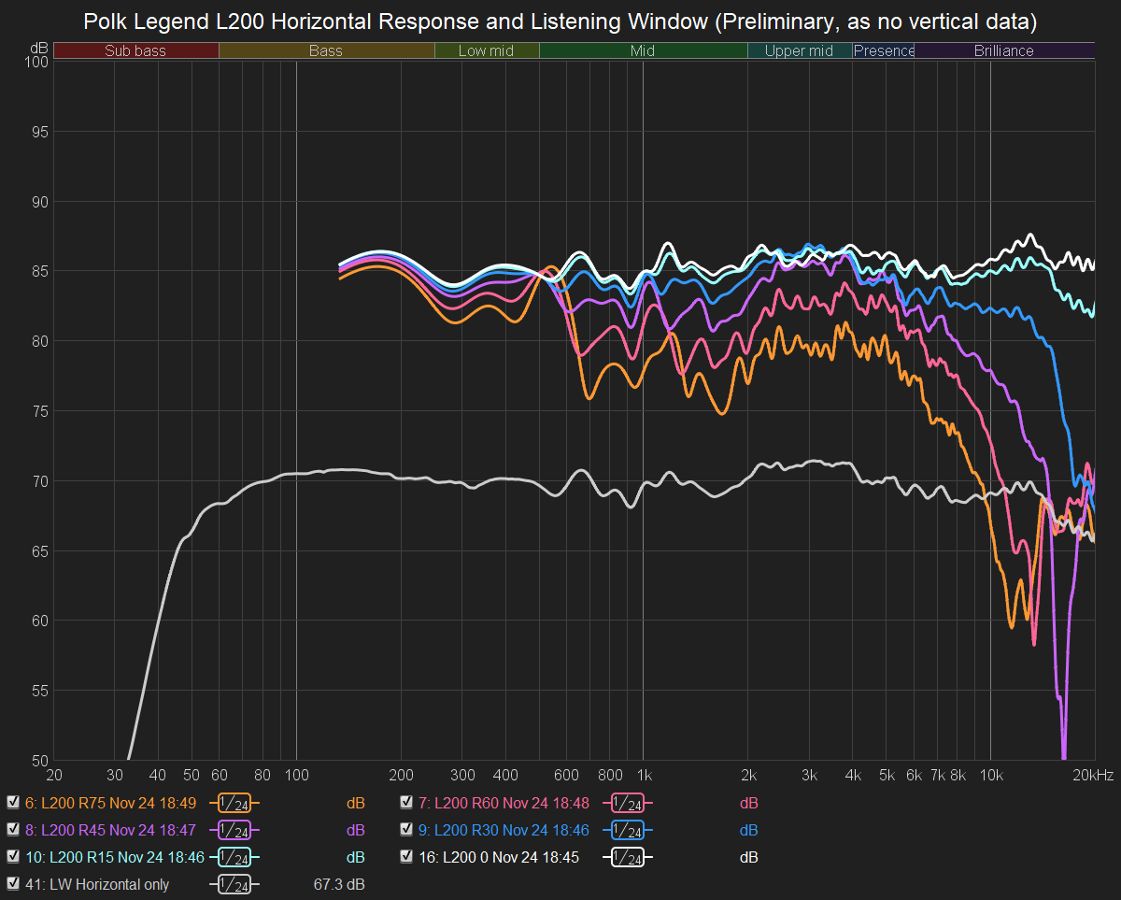1121x900 pixels.
Task: Select the Sub bass frequency band
Action: [135, 50]
